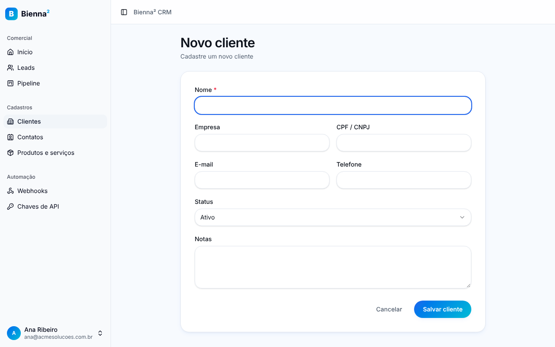This screenshot has width=555, height=347.
Task: Click into the CPF / CNPJ field
Action: tap(404, 143)
